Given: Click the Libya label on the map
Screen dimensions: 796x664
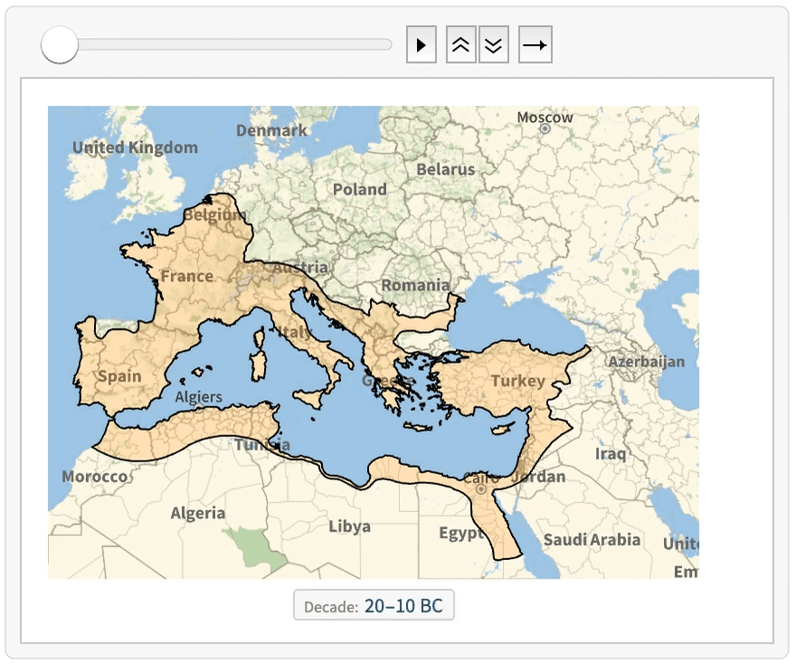Looking at the screenshot, I should point(349,526).
